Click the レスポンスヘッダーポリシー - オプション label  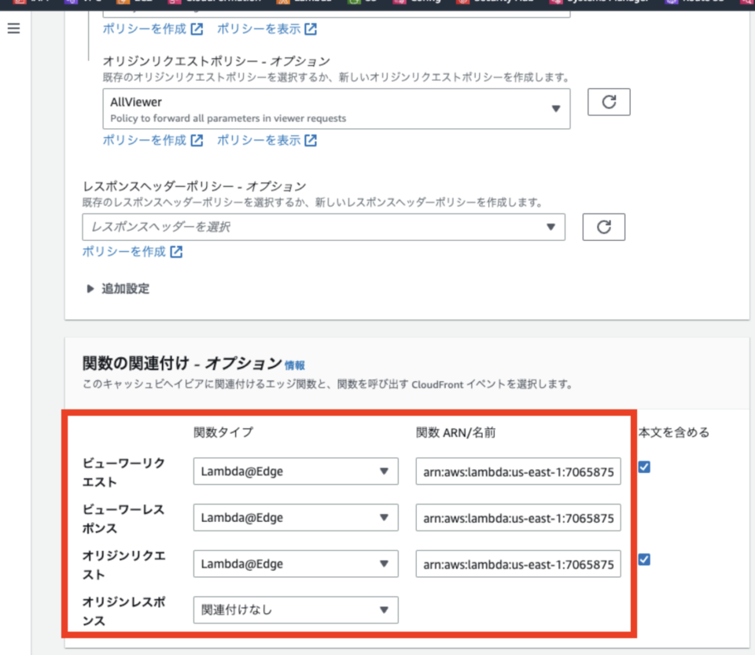(x=194, y=187)
